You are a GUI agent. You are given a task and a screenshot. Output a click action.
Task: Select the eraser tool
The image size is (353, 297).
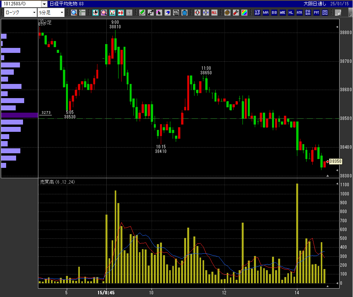(x=168, y=13)
